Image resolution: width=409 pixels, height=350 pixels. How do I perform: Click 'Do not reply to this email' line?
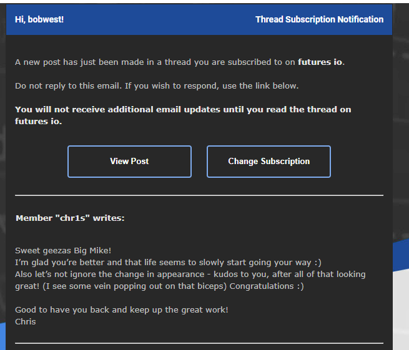[157, 85]
